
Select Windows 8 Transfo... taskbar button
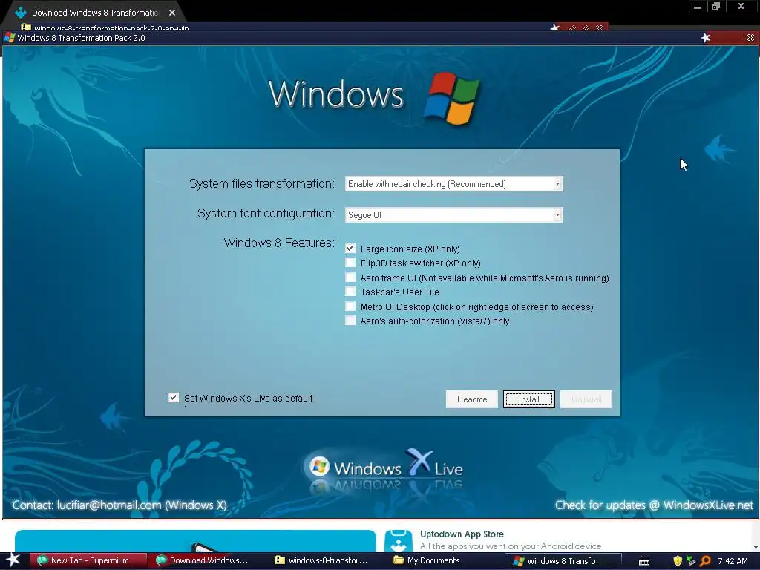click(x=563, y=561)
